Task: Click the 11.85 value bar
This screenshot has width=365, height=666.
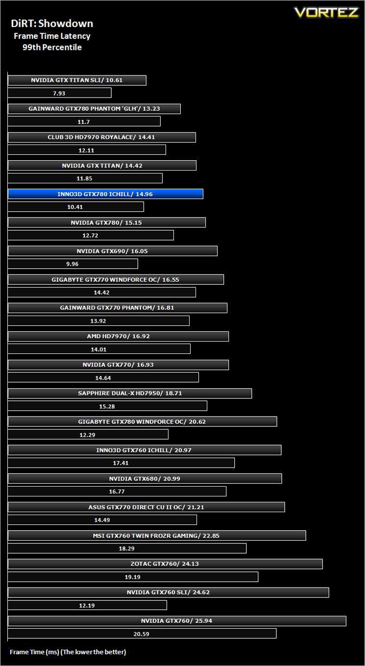Action: [x=85, y=178]
